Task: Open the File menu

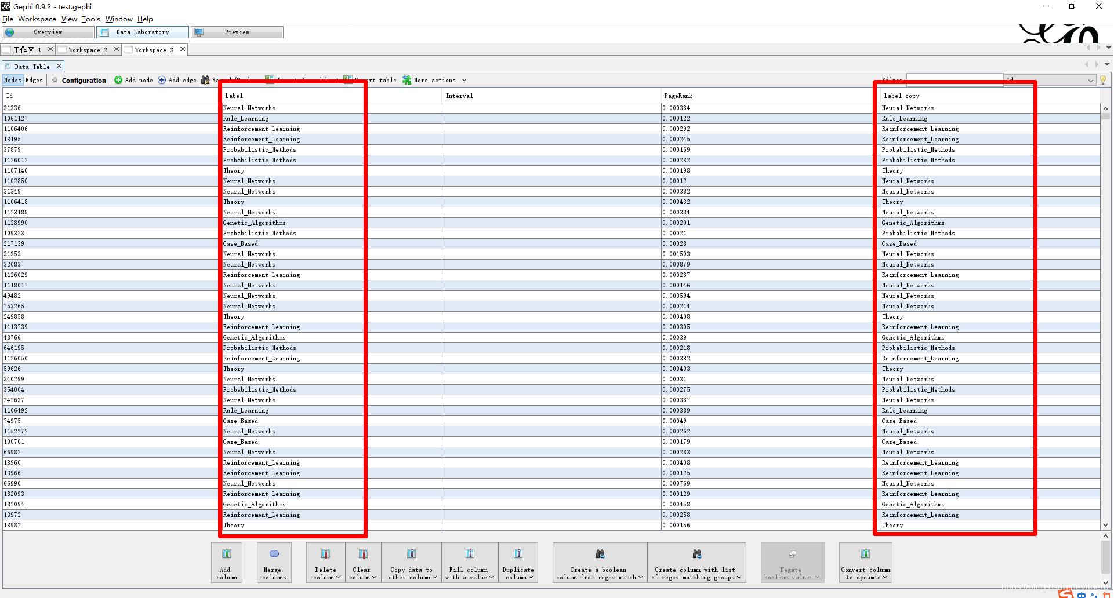Action: [8, 19]
